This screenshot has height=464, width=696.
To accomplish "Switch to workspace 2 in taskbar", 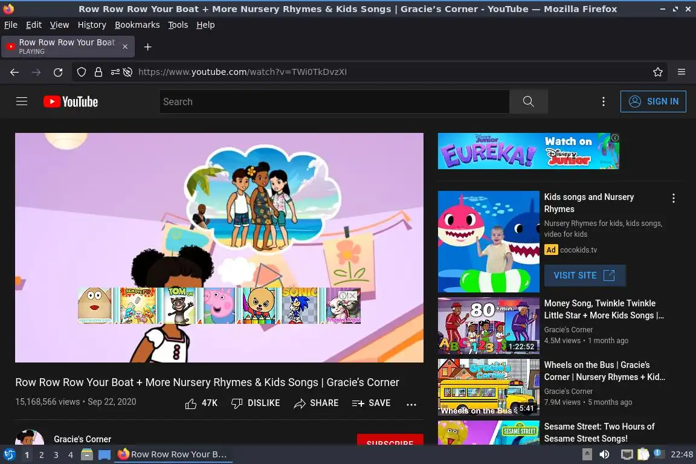I will pos(41,455).
